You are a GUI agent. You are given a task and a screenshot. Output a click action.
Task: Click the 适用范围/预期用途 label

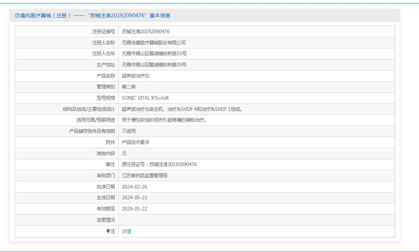tap(96, 120)
